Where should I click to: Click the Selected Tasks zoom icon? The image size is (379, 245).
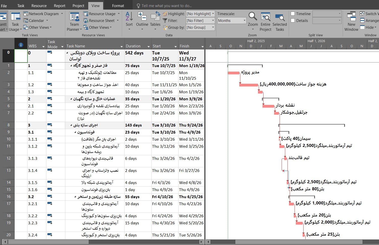click(280, 17)
